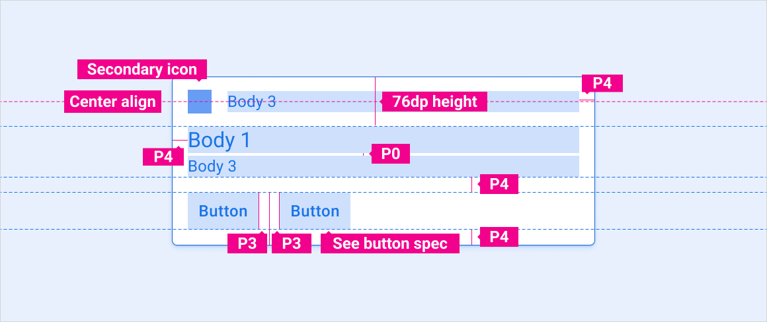Select the P4 tag at the card's bottom edge
Screen dimensions: 767x322
499,236
